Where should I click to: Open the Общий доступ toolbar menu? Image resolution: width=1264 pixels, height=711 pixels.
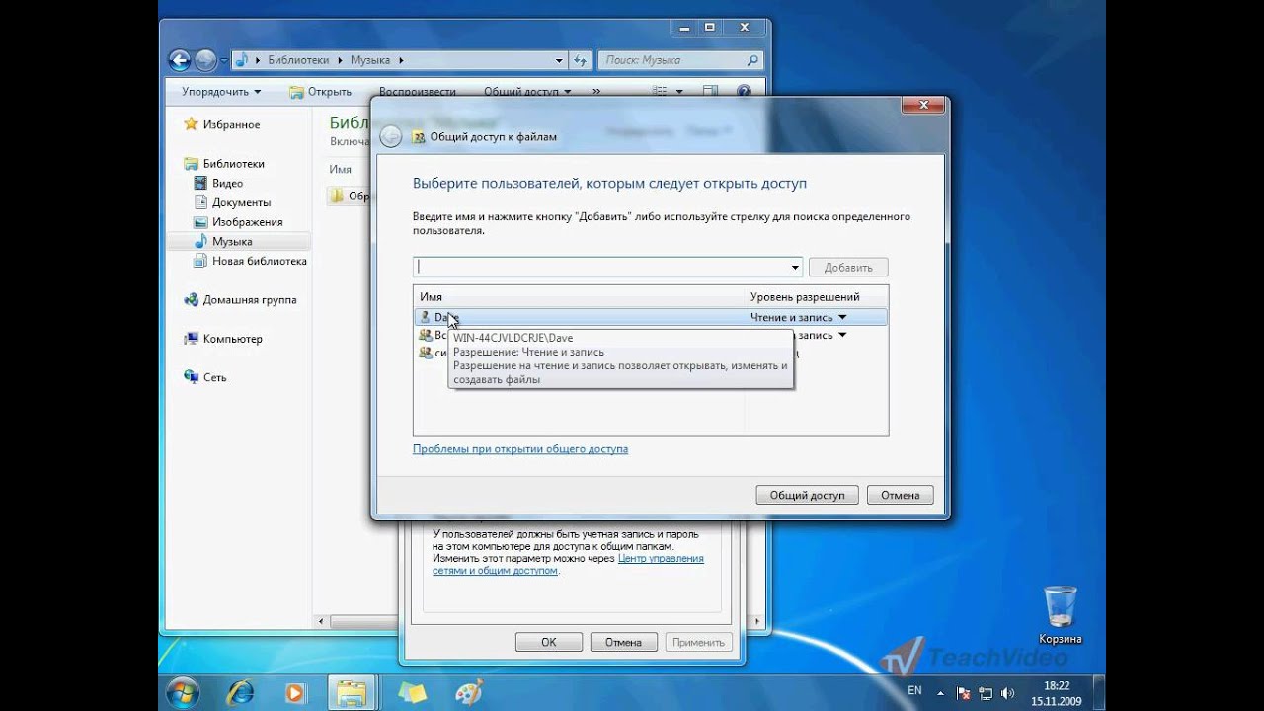coord(527,92)
